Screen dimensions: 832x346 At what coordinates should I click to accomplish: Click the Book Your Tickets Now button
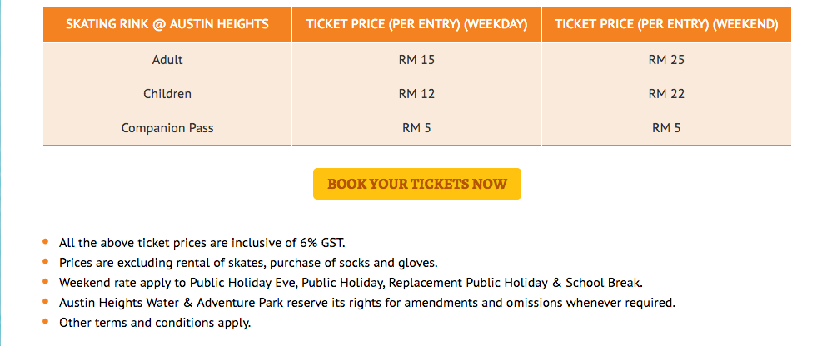pyautogui.click(x=417, y=184)
